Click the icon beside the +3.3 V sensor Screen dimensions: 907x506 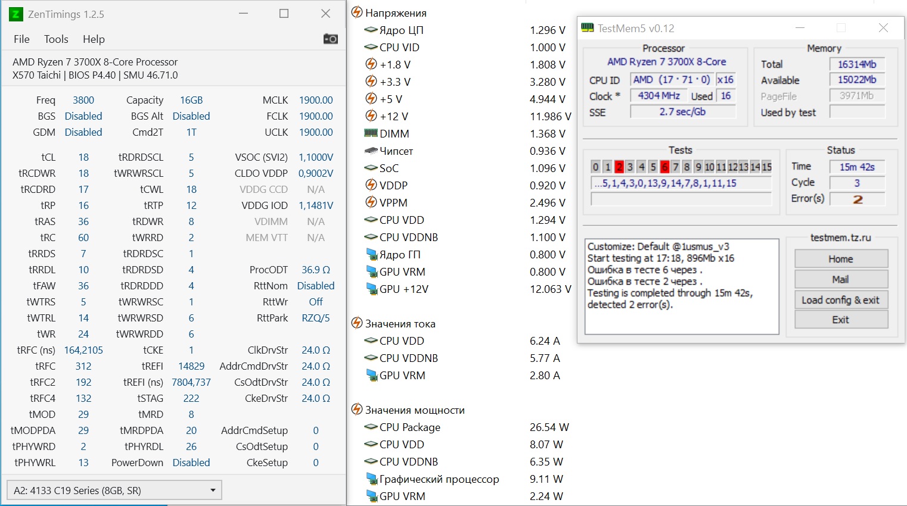371,82
